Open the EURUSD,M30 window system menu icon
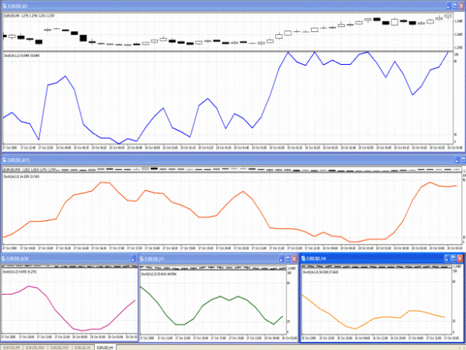Image resolution: width=466 pixels, height=350 pixels. coord(4,258)
